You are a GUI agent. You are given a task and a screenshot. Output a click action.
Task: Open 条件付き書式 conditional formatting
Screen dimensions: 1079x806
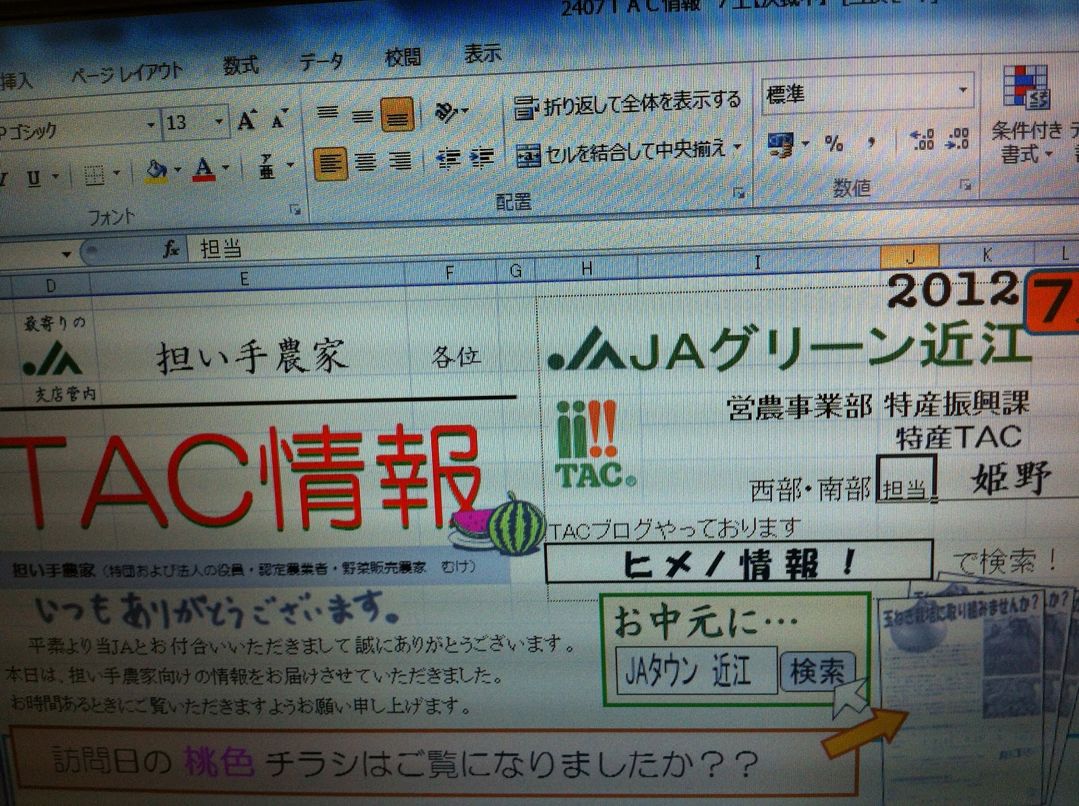[x=1026, y=115]
